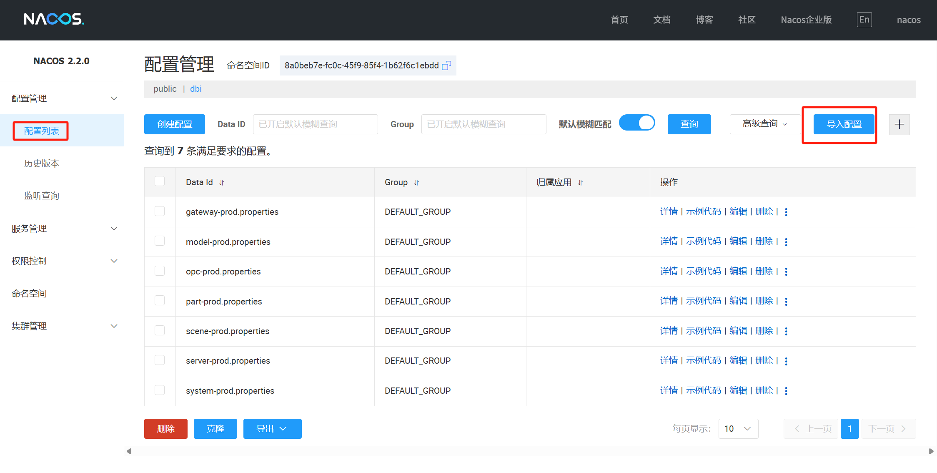Viewport: 937px width, 473px height.
Task: Toggle the 默认模糊匹配 switch off
Action: (637, 123)
